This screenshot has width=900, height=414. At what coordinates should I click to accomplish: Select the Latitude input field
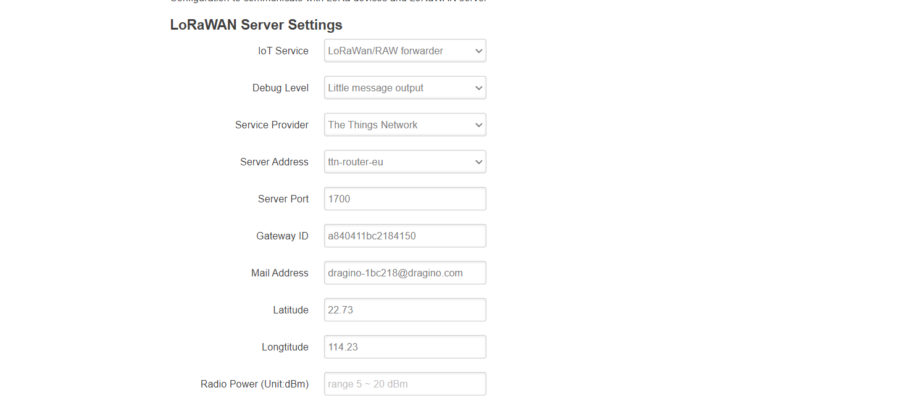coord(404,310)
